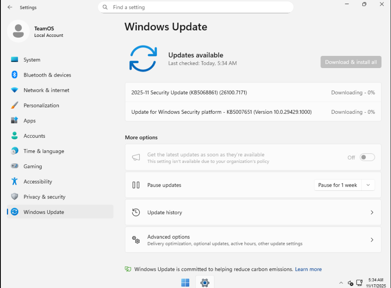Open Learn more carbon emissions link

[x=308, y=269]
